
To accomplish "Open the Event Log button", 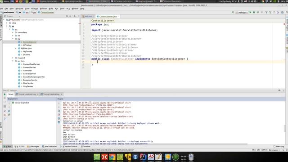I will [279, 146].
